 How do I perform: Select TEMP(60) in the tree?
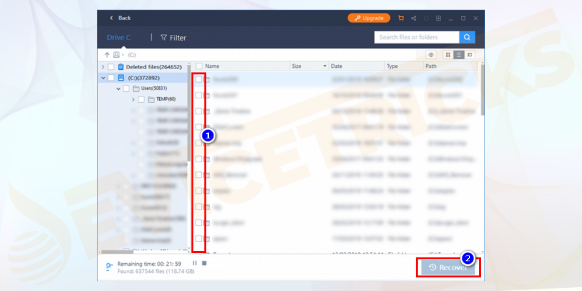(166, 100)
